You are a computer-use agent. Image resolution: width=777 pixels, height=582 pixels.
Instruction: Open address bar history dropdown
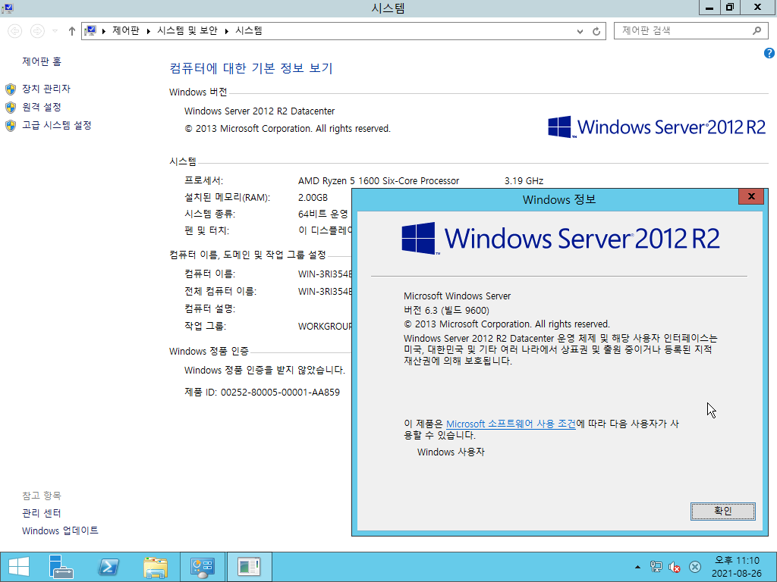580,31
